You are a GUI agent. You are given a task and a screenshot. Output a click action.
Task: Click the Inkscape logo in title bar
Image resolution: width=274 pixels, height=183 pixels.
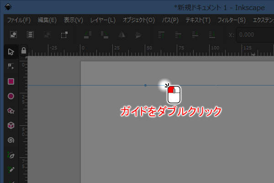tap(8, 7)
